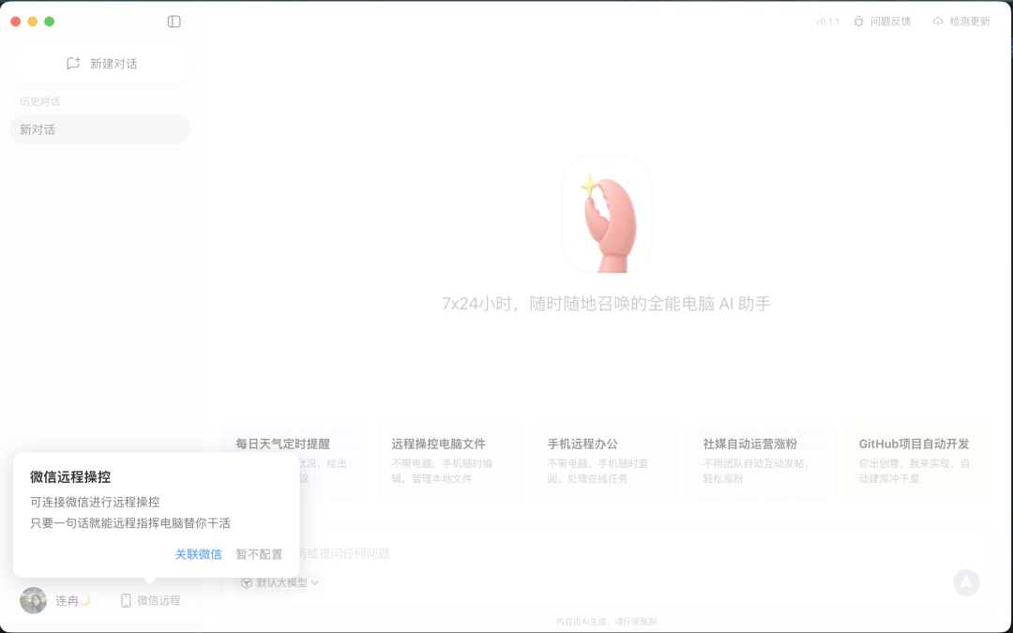Click the lobster claw app logo
The height and width of the screenshot is (633, 1013).
[x=606, y=214]
